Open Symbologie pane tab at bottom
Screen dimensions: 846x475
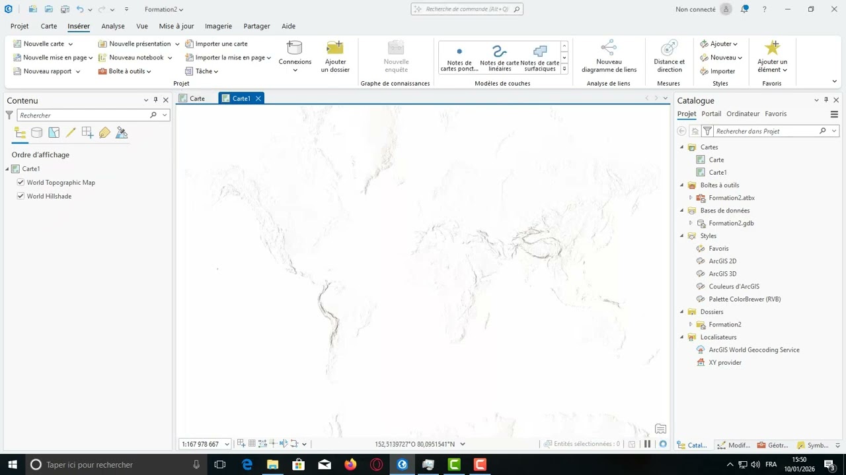(812, 445)
